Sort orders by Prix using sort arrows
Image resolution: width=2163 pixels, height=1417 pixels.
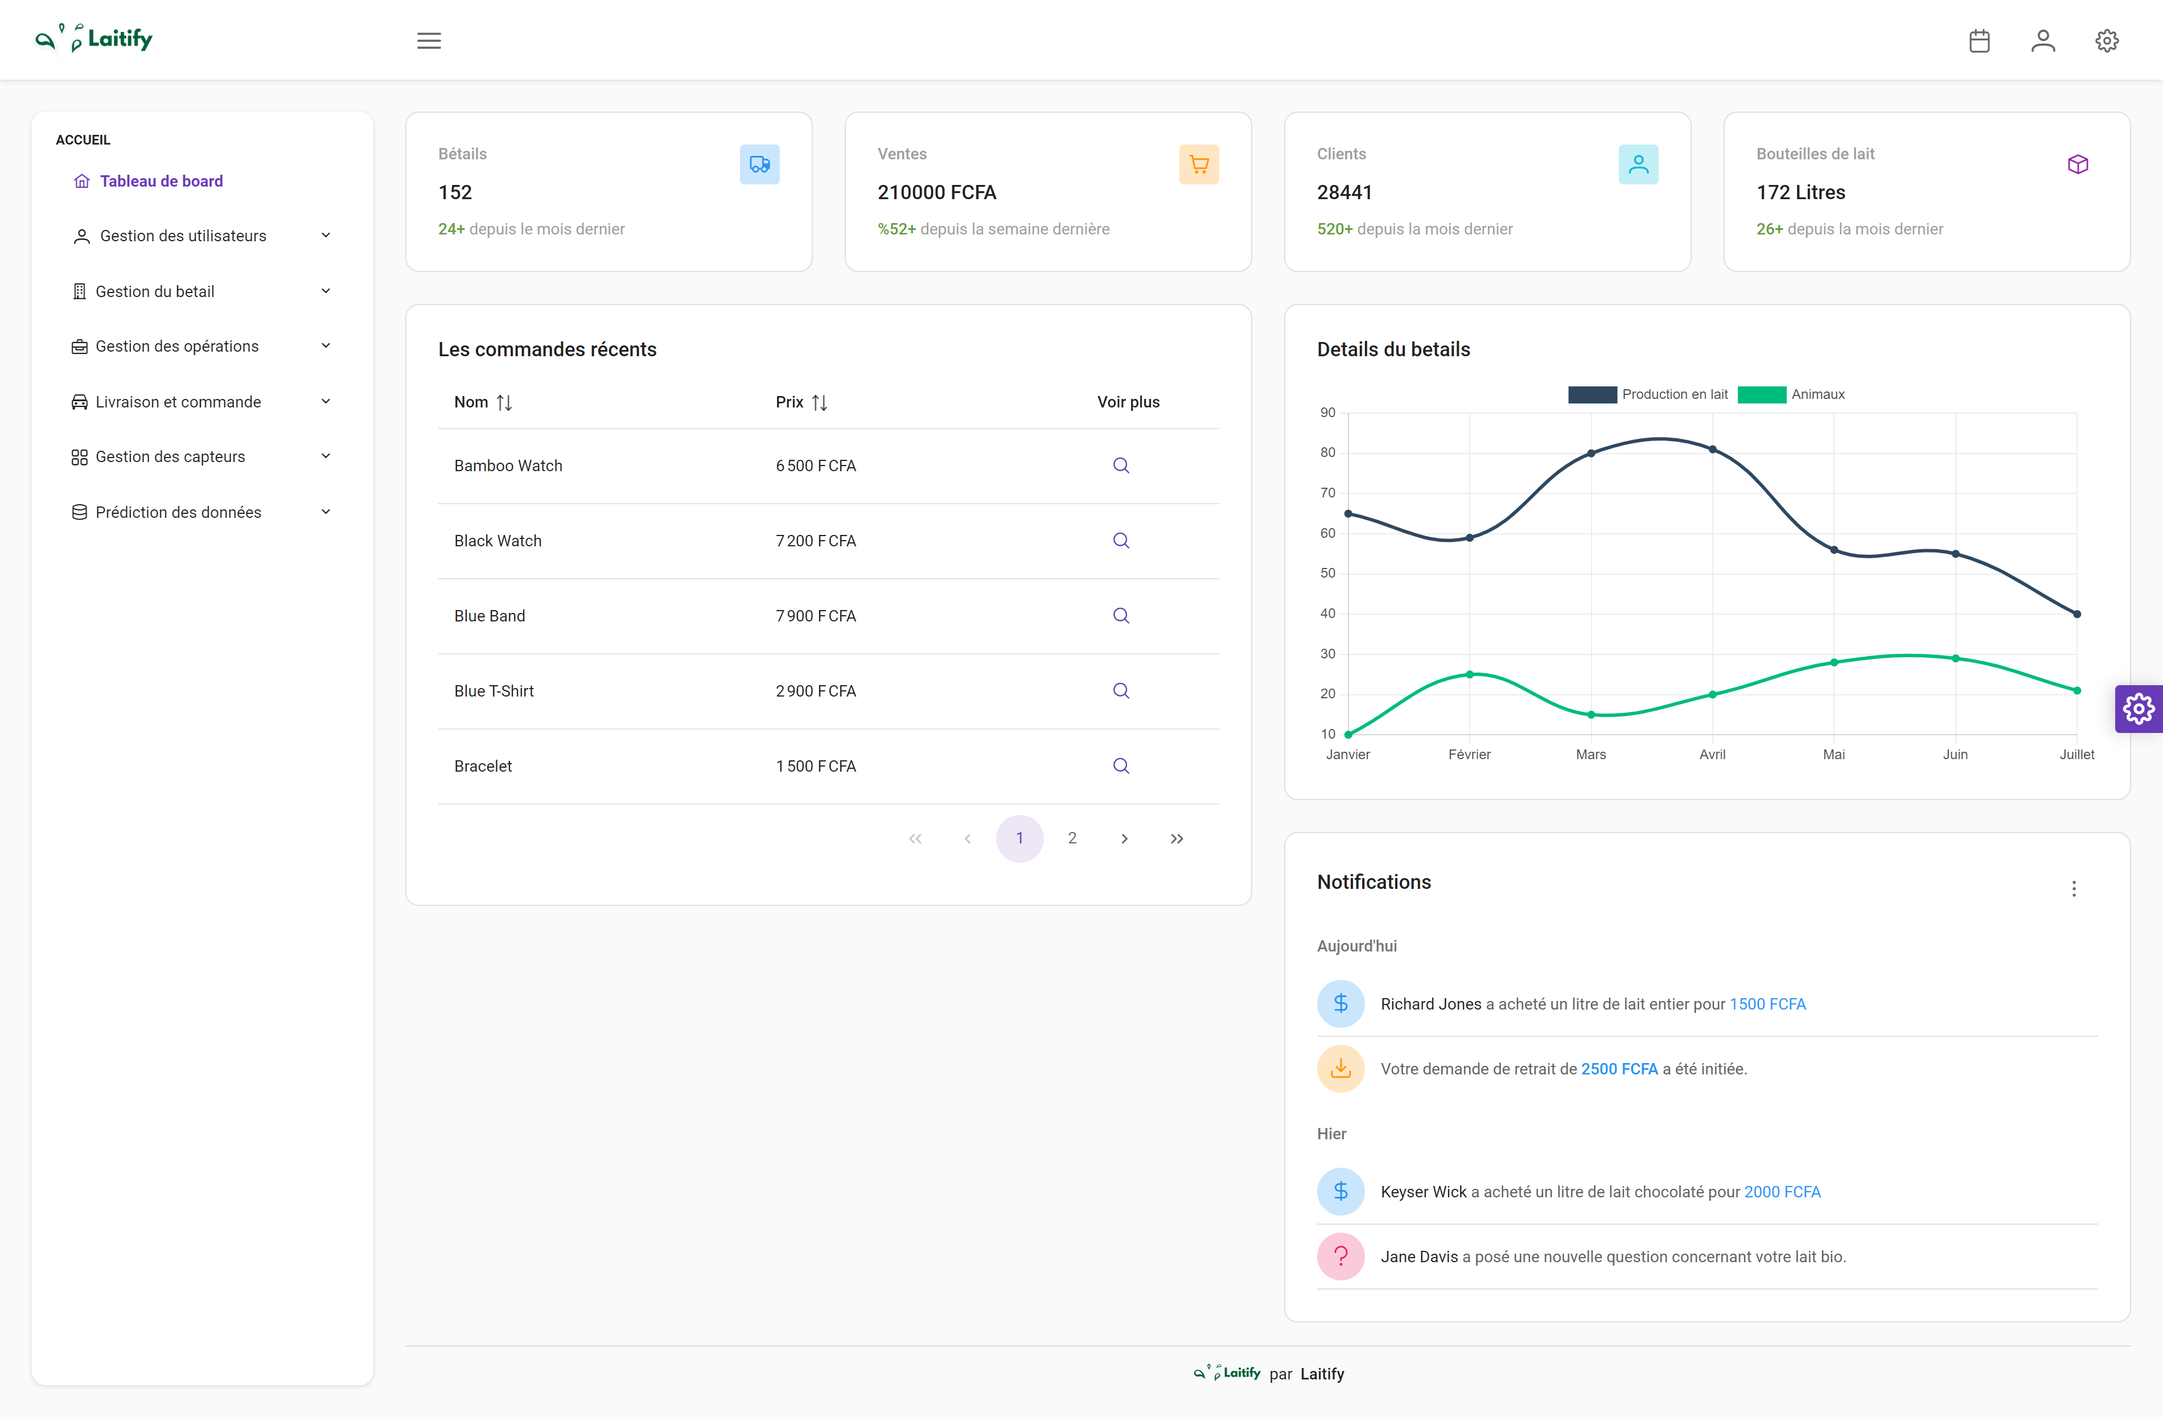coord(820,402)
